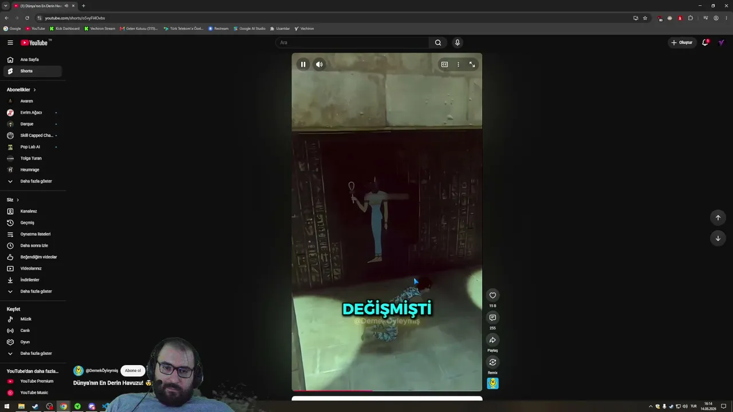Focus the YouTube search field
733x412 pixels.
tap(352, 42)
